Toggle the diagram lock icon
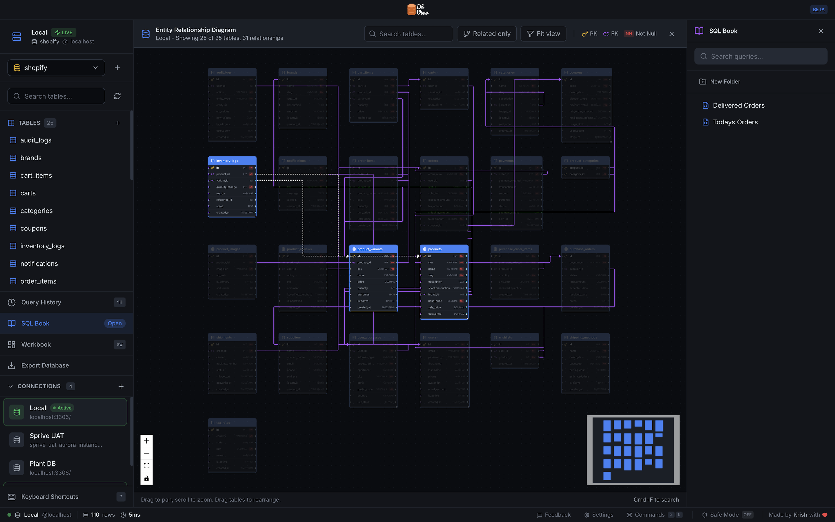 (146, 478)
